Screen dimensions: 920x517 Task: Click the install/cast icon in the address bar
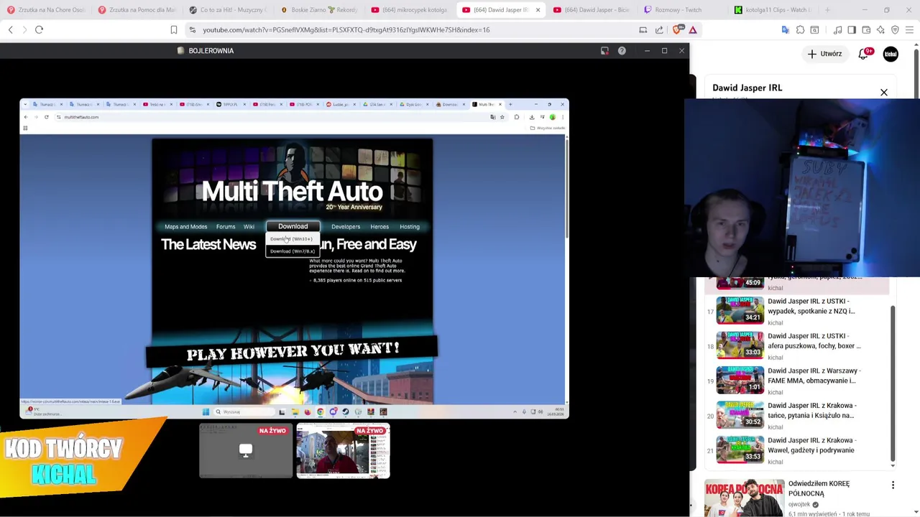(643, 29)
